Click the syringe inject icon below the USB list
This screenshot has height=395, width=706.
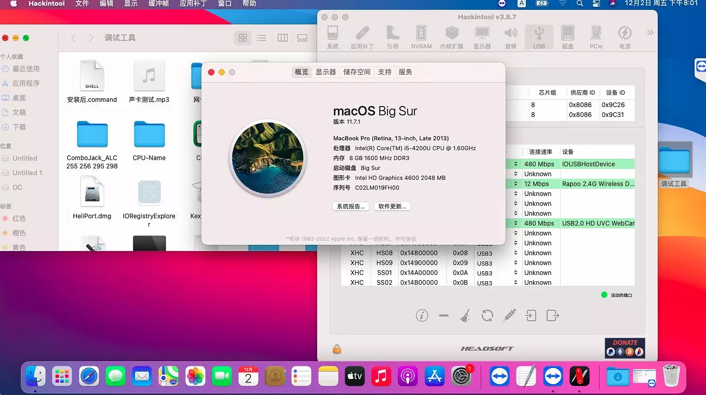point(509,315)
